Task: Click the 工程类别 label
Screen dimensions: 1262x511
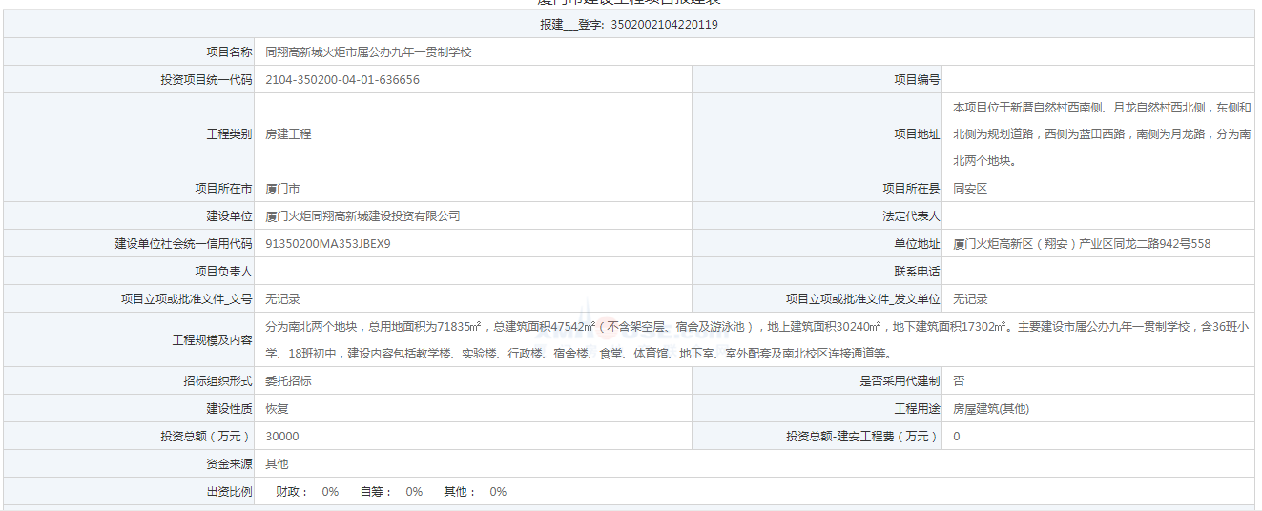Action: tap(230, 134)
